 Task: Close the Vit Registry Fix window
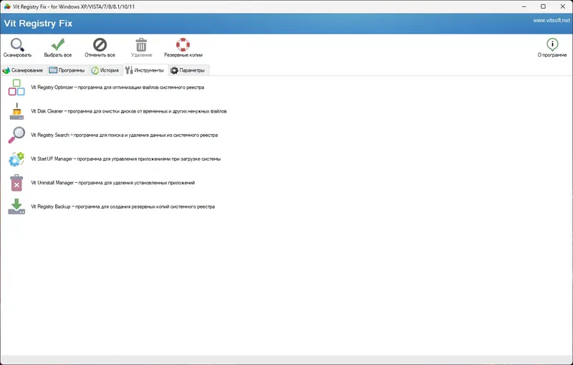(563, 6)
